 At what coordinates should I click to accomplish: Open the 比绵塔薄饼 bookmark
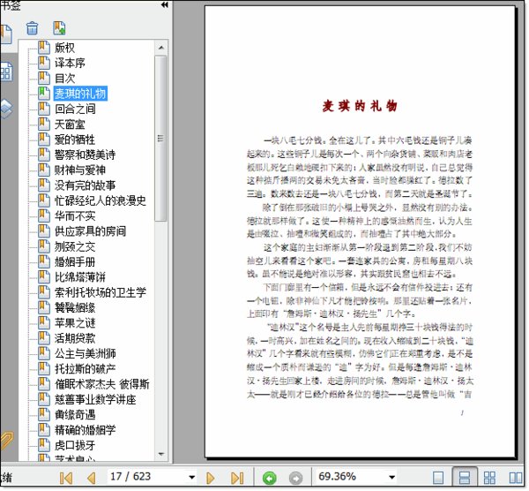click(80, 277)
